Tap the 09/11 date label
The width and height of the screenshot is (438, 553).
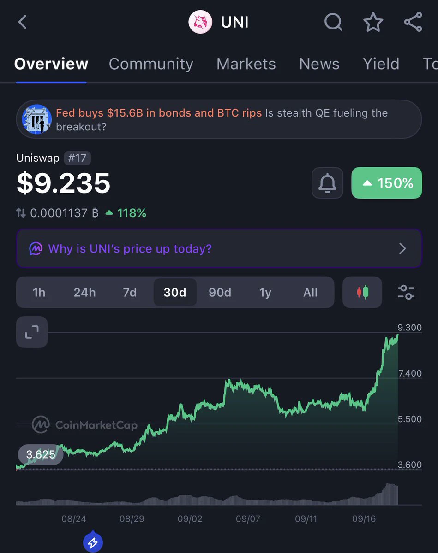(x=306, y=519)
